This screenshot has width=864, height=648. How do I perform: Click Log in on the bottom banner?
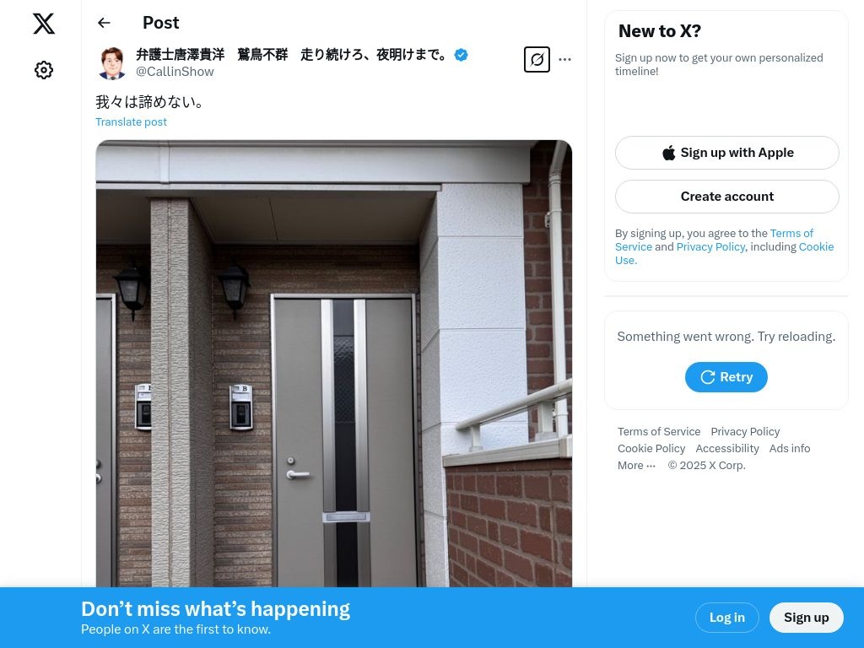[726, 618]
